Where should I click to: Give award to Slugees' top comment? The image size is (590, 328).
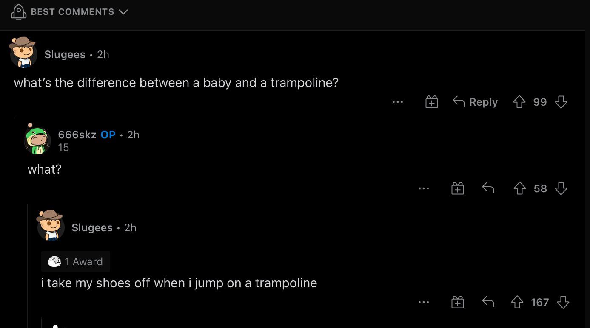click(432, 102)
